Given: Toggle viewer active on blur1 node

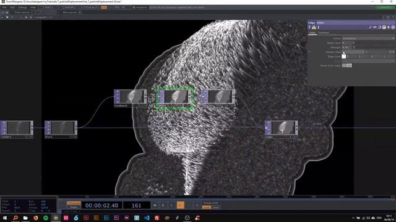Looking at the screenshot, I should [x=75, y=137].
